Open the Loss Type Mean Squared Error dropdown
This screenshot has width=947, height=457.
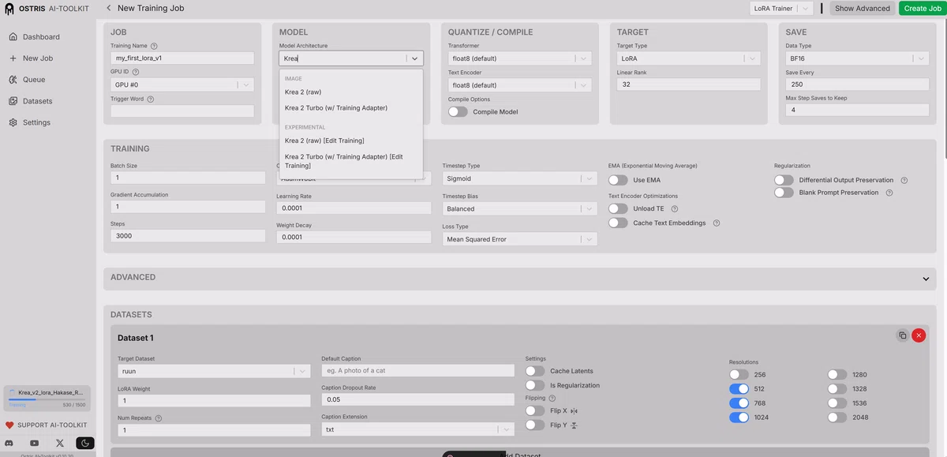[x=519, y=239]
